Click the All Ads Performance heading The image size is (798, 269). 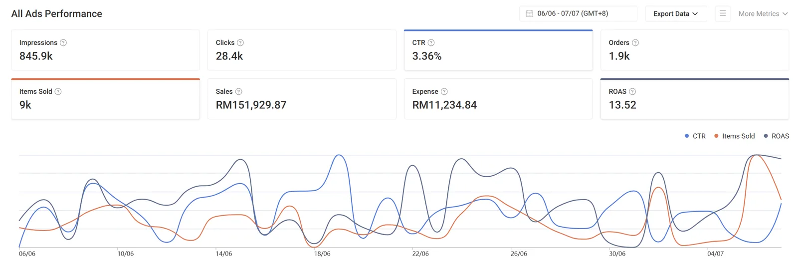click(57, 14)
